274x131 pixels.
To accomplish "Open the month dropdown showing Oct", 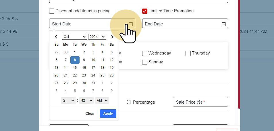I will tap(74, 37).
